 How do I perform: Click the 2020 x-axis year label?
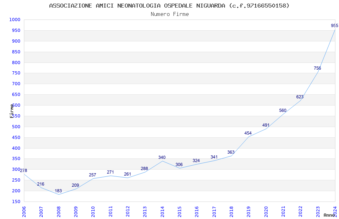pyautogui.click(x=266, y=212)
